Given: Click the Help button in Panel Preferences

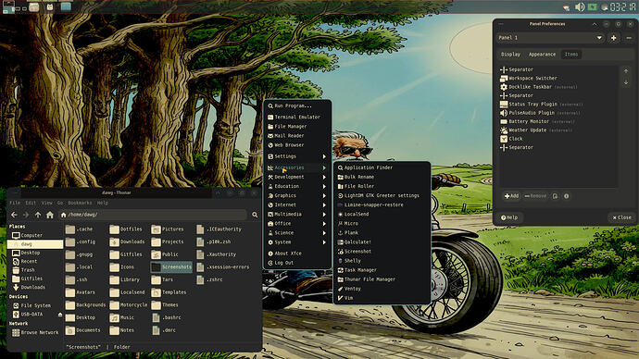Looking at the screenshot, I should pos(509,217).
